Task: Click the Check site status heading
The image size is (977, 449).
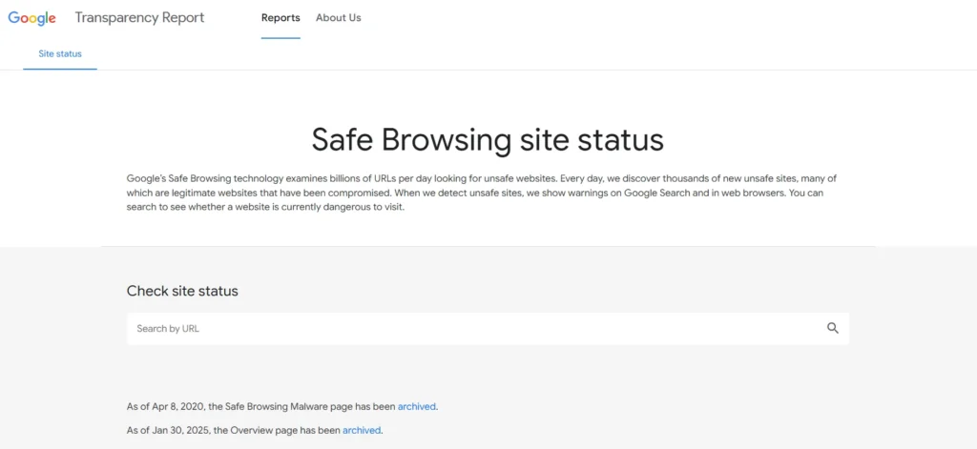Action: [x=182, y=291]
